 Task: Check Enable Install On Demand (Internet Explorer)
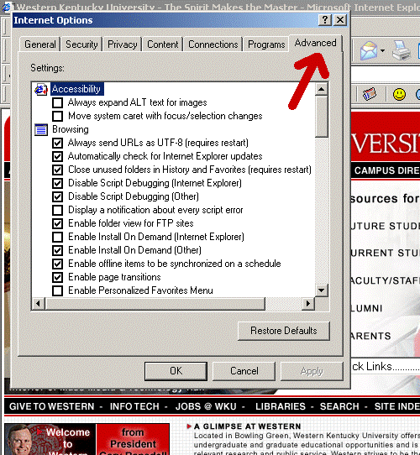coord(57,237)
